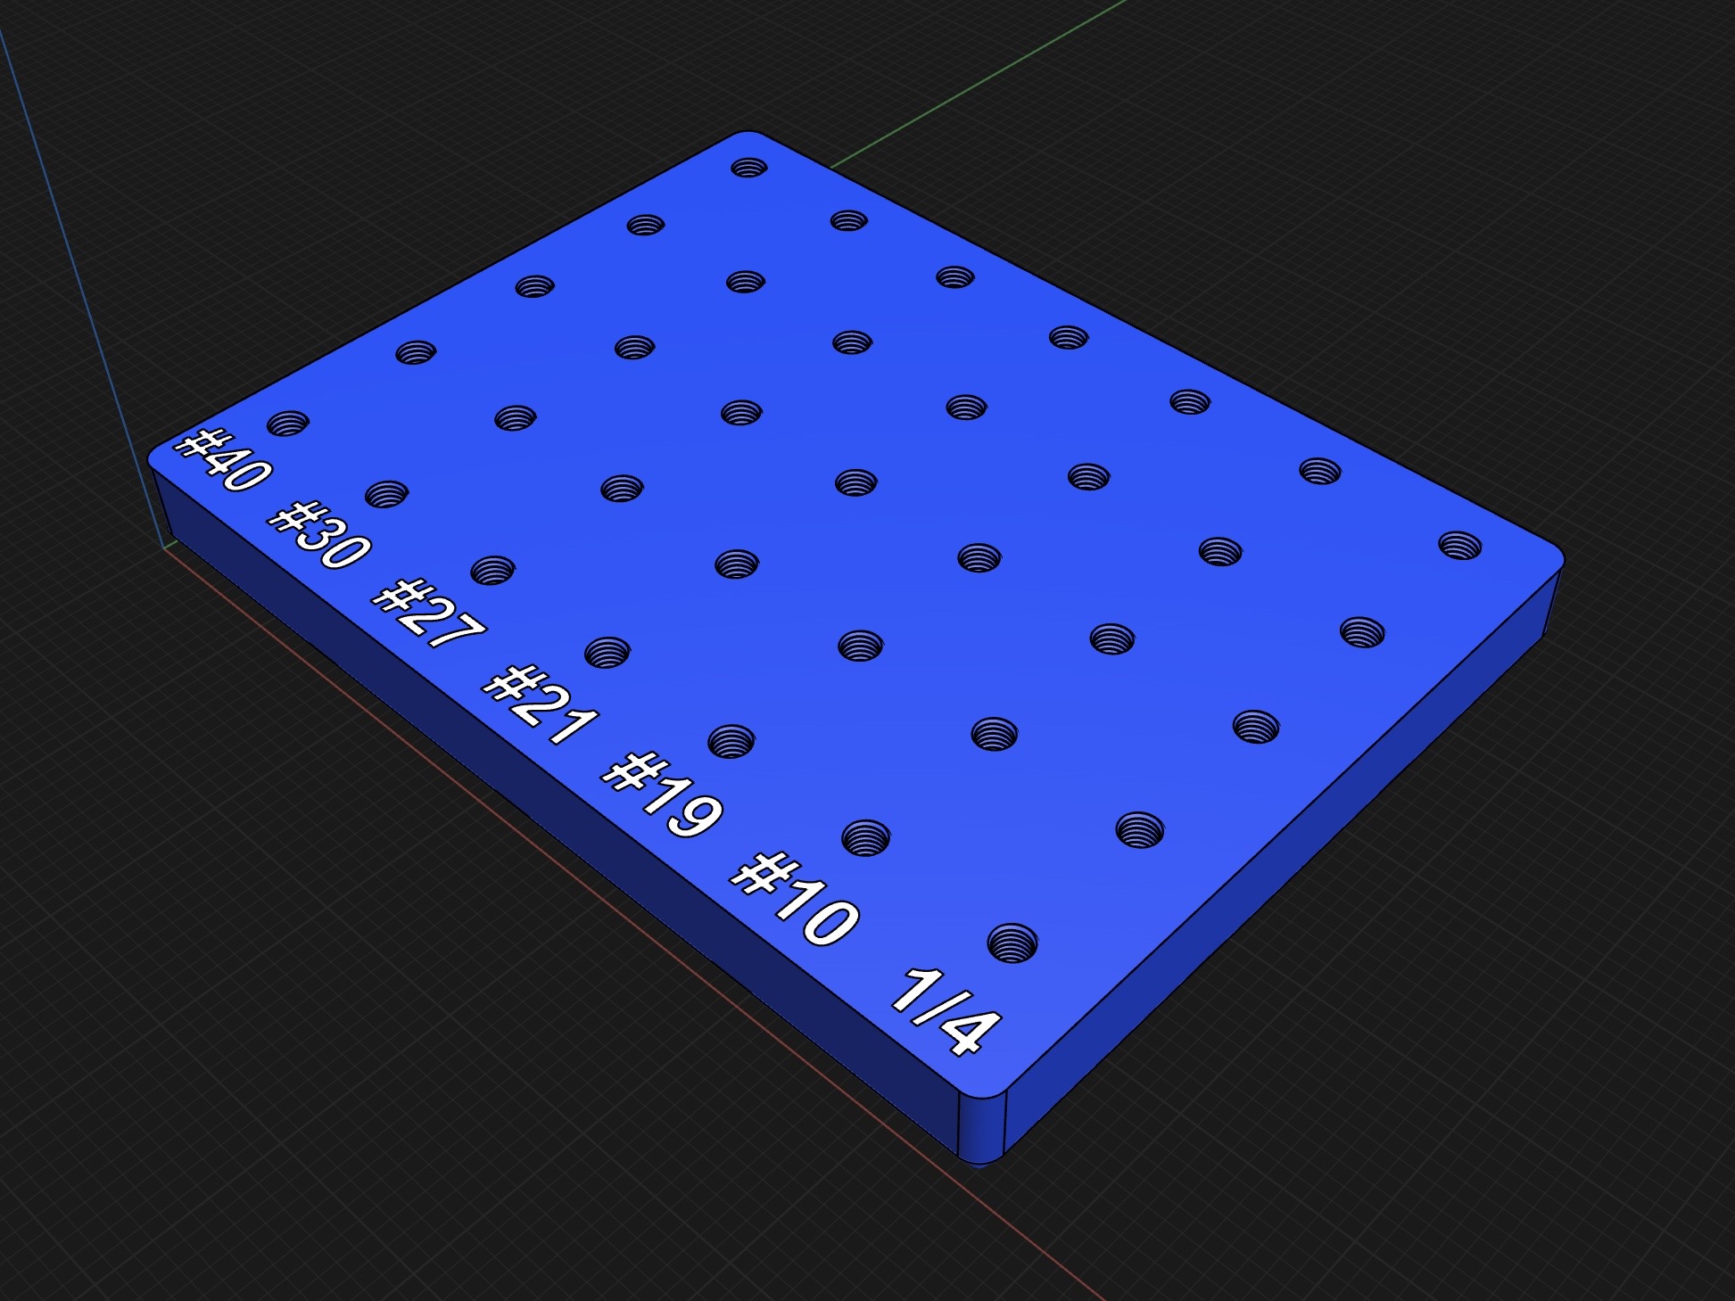
Task: Select the threaded hole nearest the #40 label
Action: 287,424
